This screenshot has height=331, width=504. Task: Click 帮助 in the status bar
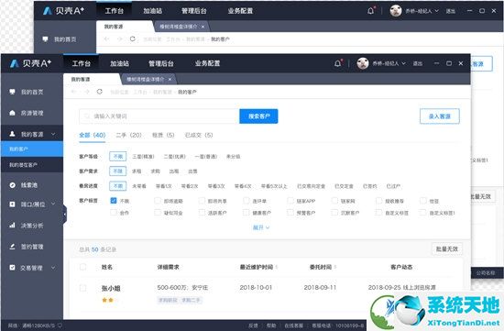tap(271, 325)
